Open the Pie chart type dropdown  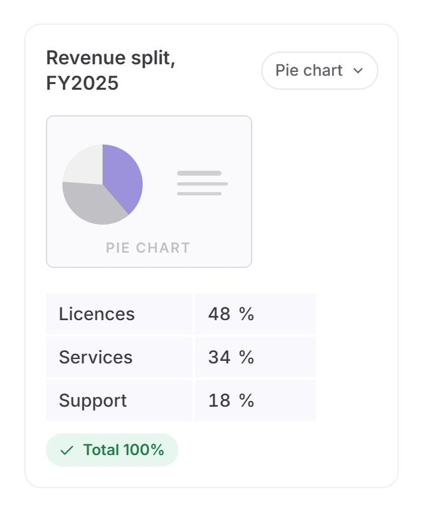click(320, 71)
